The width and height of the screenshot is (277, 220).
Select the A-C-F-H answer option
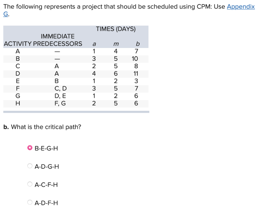coord(30,184)
